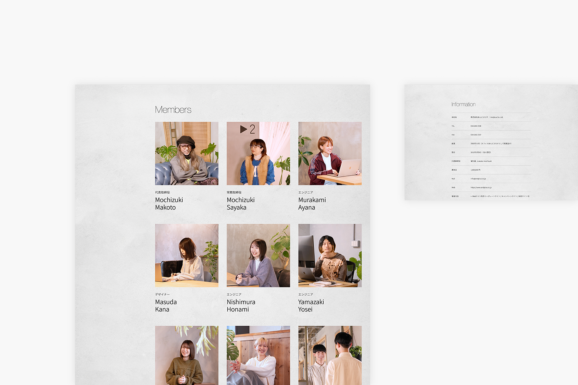Click the Masuda Kana name label

[166, 306]
